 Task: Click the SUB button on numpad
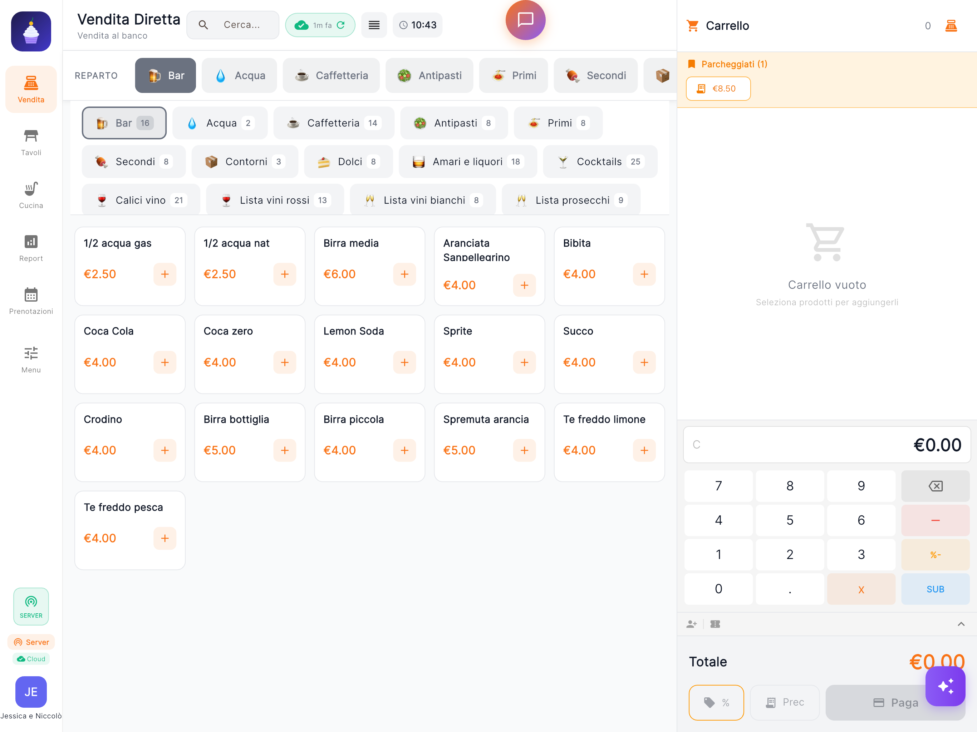click(x=935, y=589)
